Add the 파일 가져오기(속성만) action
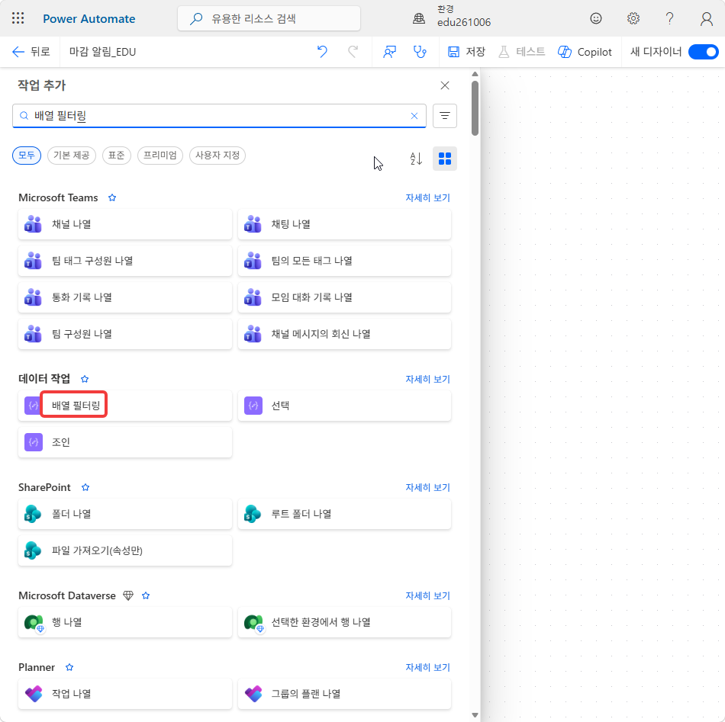 tap(125, 550)
